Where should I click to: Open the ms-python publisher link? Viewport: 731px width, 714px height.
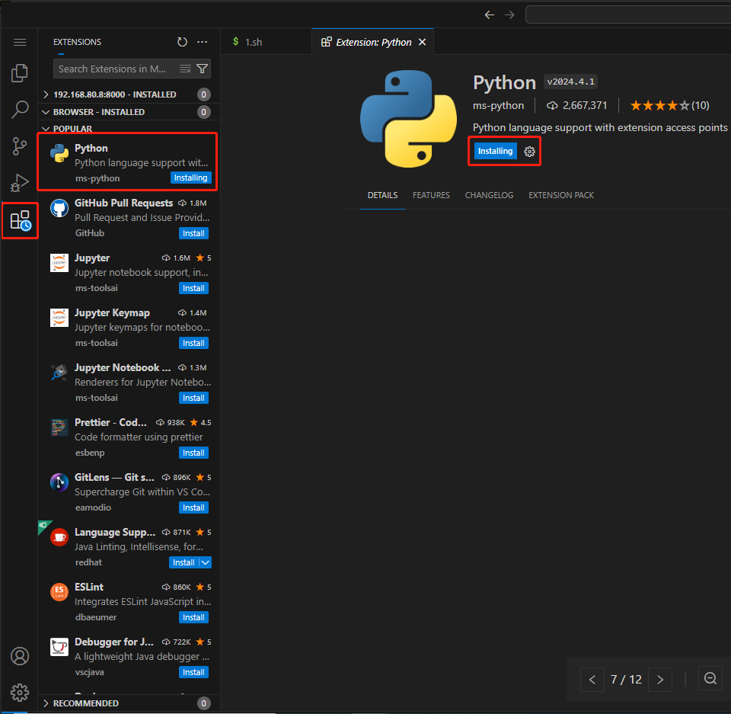[x=498, y=105]
